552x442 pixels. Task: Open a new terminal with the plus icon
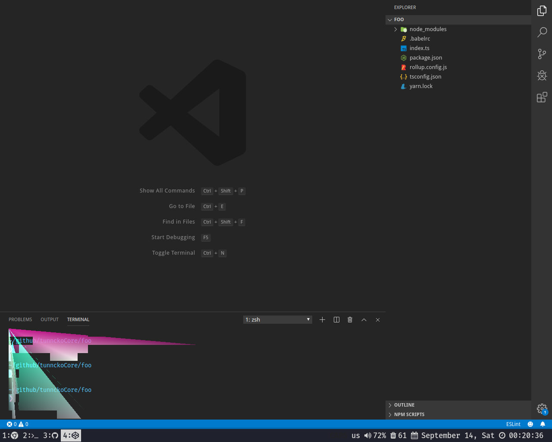(x=322, y=319)
